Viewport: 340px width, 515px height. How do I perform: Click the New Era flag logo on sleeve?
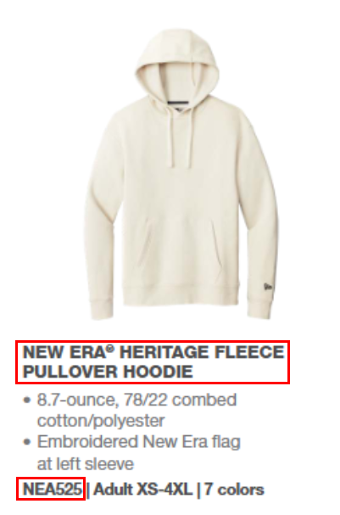(x=268, y=287)
